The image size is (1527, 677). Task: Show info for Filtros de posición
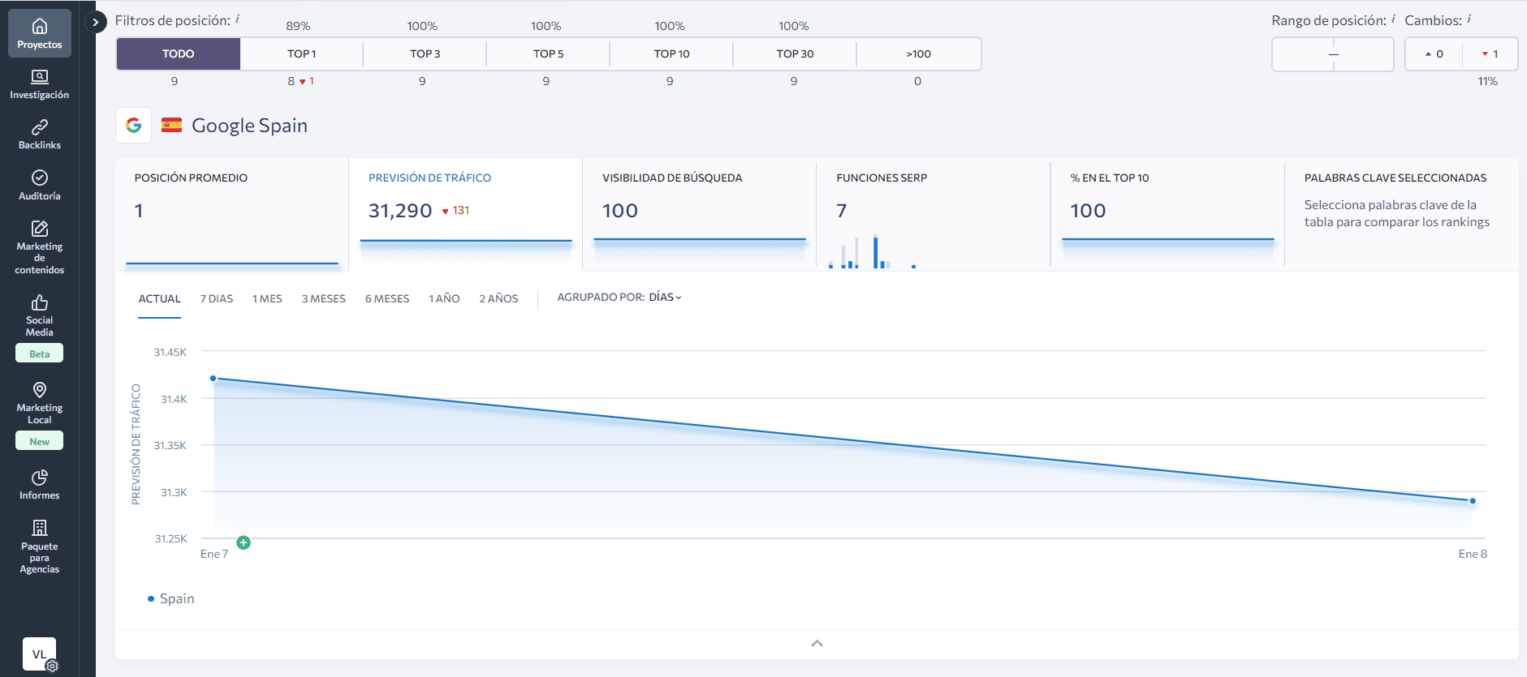pyautogui.click(x=237, y=19)
